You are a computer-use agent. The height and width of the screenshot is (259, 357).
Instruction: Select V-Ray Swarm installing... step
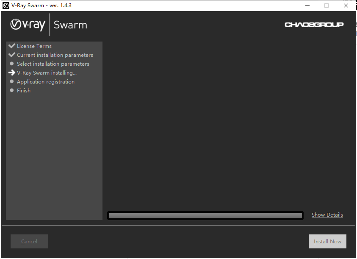47,73
